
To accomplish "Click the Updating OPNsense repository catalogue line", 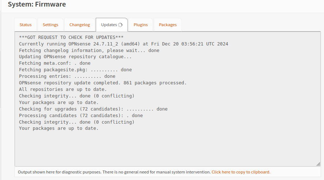I will 75,57.
